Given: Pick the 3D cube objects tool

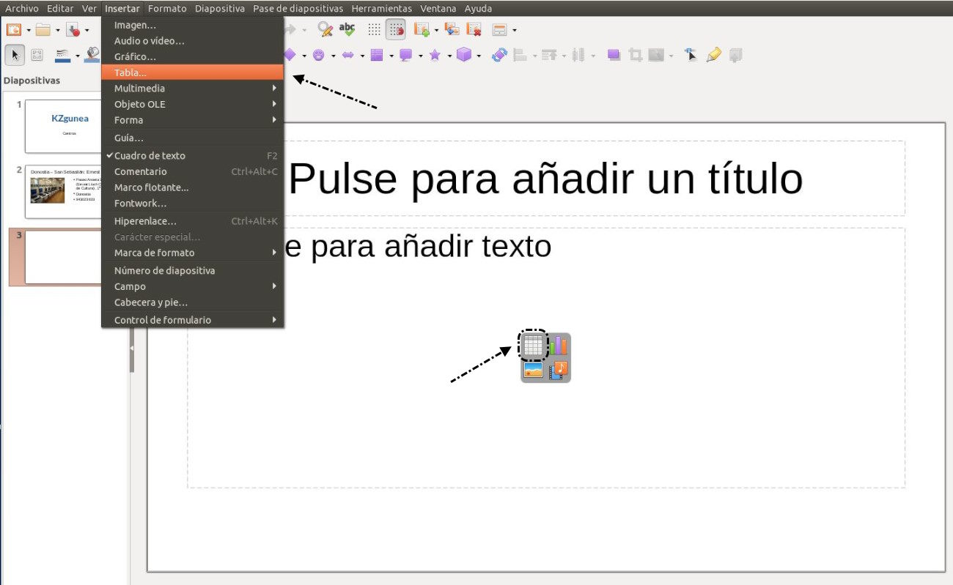Looking at the screenshot, I should coord(463,54).
